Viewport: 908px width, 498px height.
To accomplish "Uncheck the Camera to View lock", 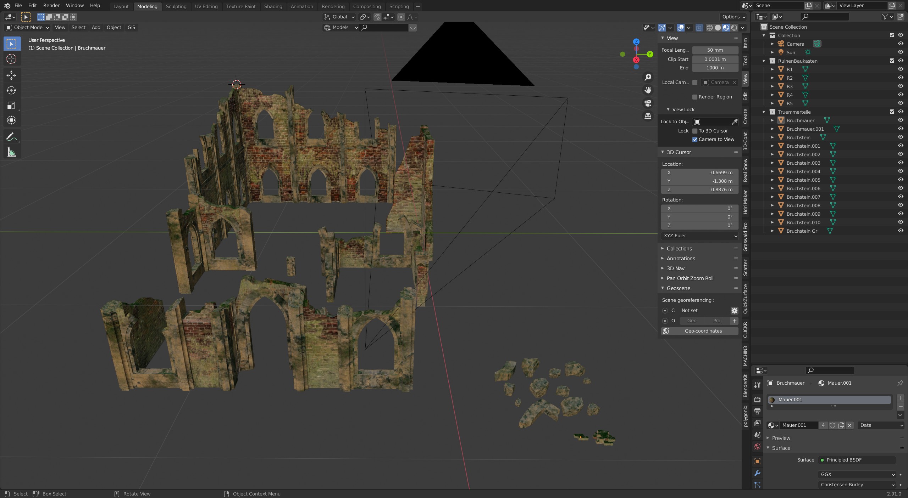I will pos(695,140).
